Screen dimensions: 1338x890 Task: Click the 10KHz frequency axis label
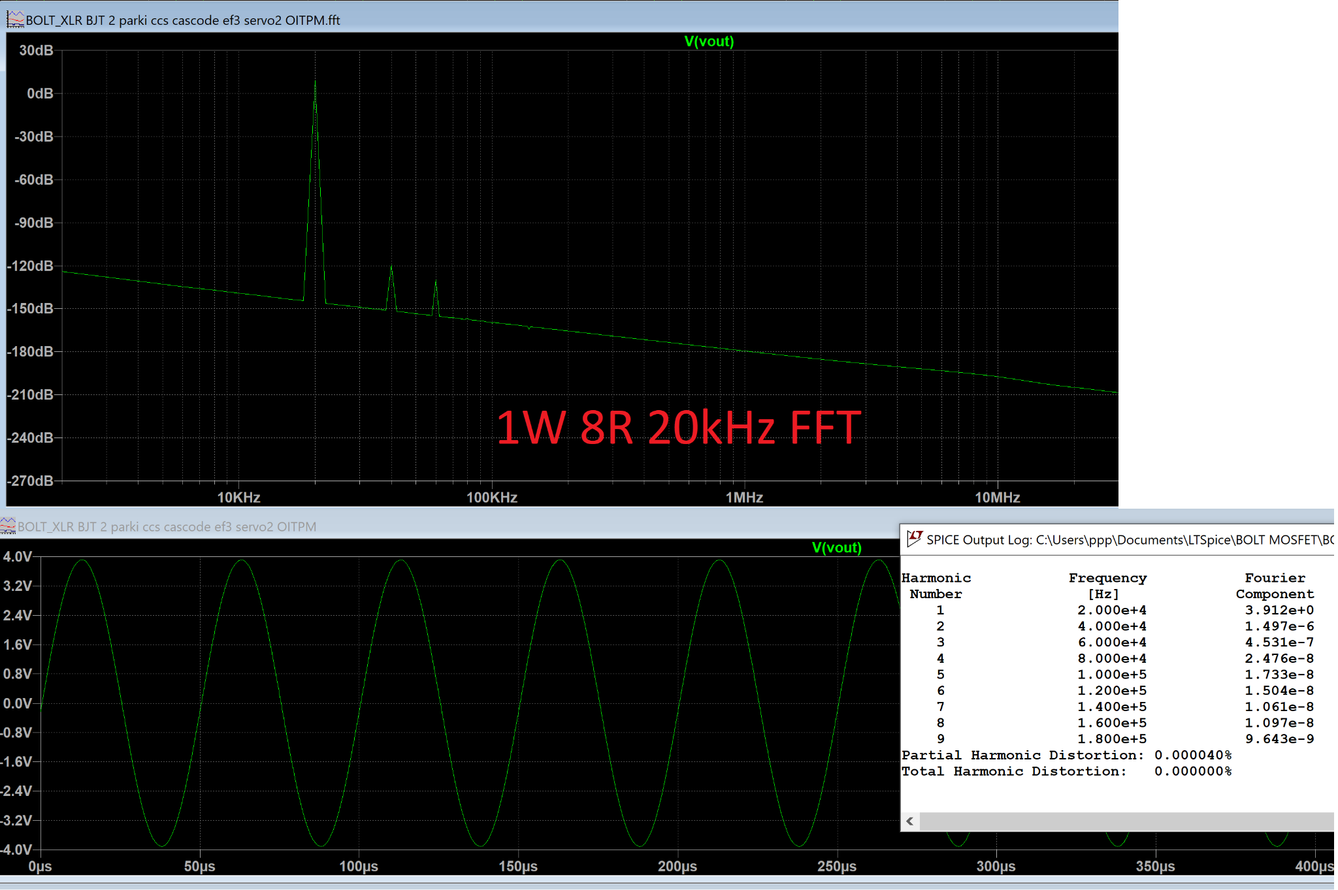tap(238, 498)
